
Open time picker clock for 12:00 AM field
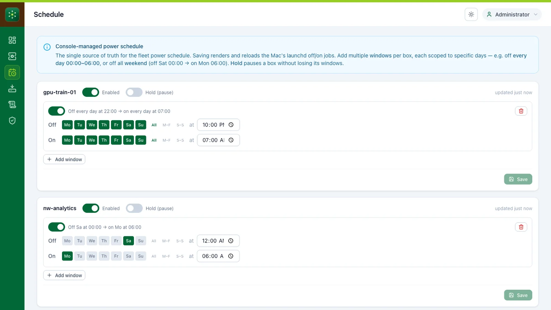pyautogui.click(x=231, y=241)
